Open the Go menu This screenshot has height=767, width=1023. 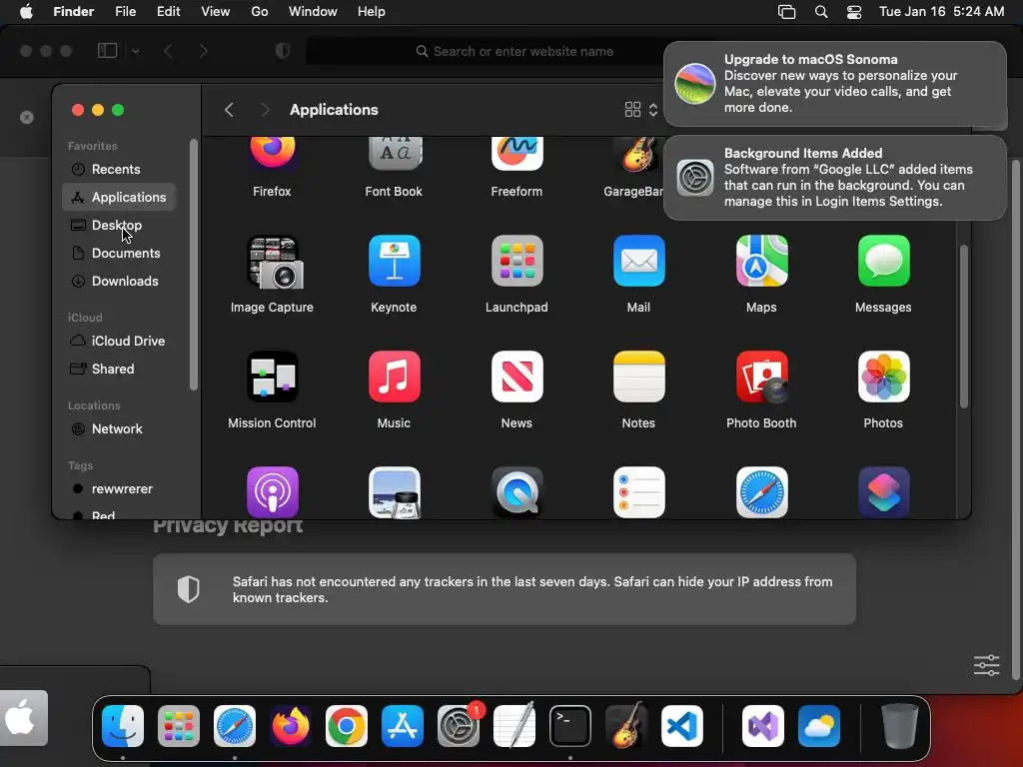tap(260, 12)
